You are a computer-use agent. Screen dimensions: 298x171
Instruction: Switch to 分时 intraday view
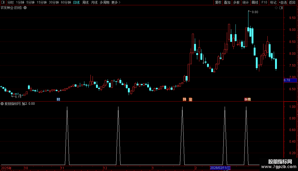click(11, 2)
